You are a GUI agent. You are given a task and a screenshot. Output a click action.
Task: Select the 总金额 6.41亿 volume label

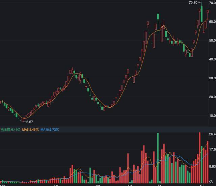10,129
